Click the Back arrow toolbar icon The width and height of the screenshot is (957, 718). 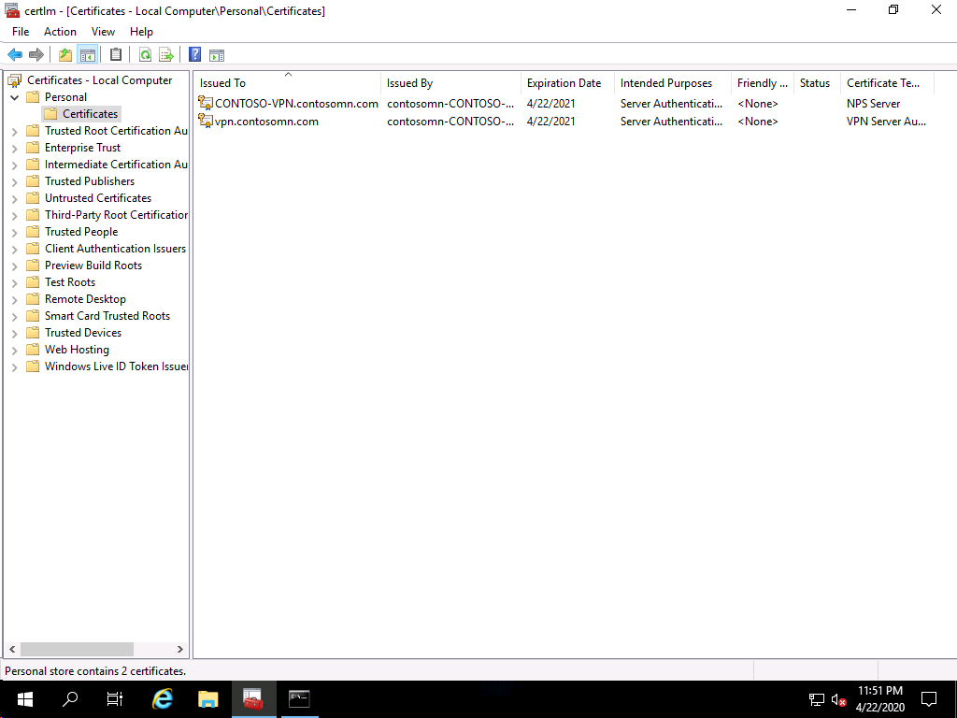coord(15,54)
